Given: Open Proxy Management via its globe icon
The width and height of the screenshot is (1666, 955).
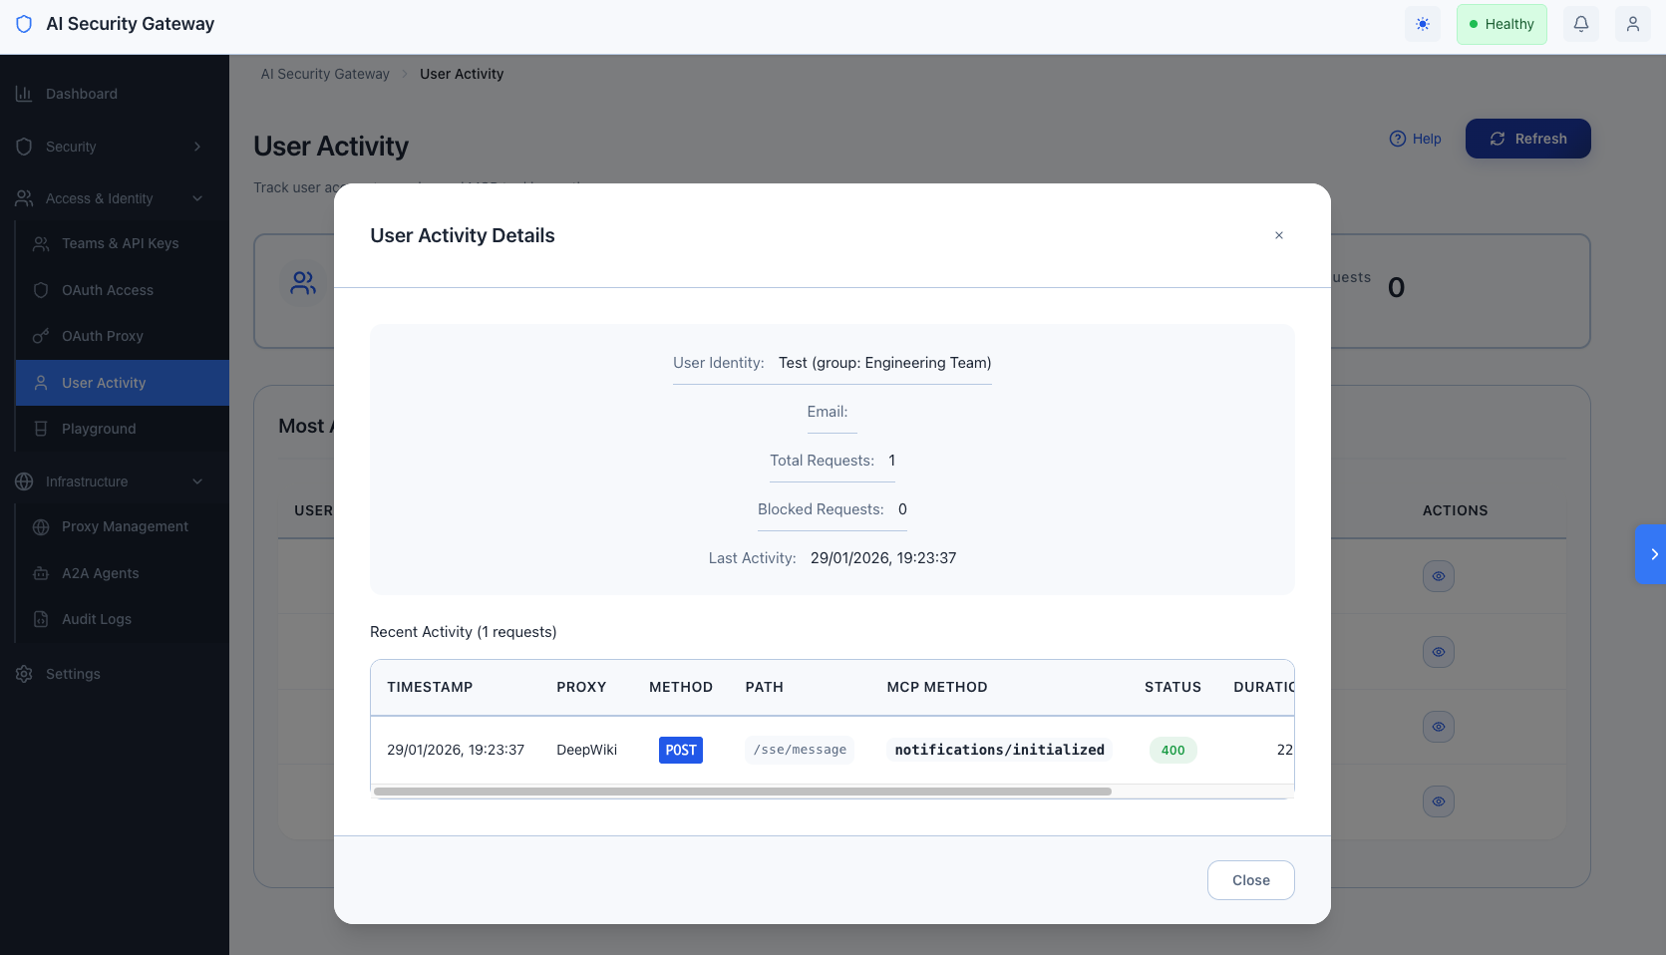Looking at the screenshot, I should coord(40,526).
